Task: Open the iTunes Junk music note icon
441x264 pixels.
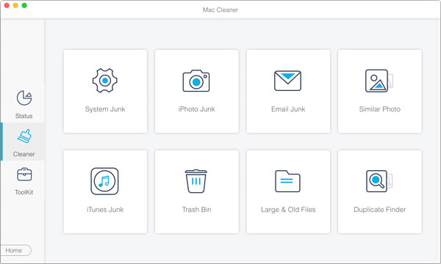Action: pyautogui.click(x=104, y=181)
